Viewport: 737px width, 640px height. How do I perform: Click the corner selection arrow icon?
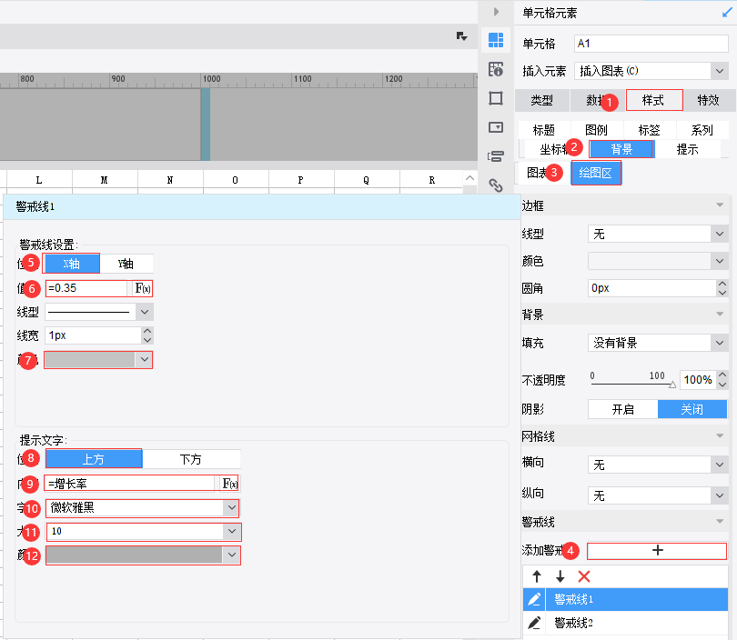461,36
